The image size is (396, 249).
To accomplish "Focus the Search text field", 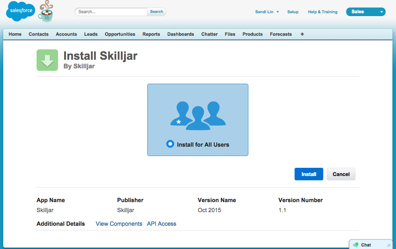I will pyautogui.click(x=111, y=12).
